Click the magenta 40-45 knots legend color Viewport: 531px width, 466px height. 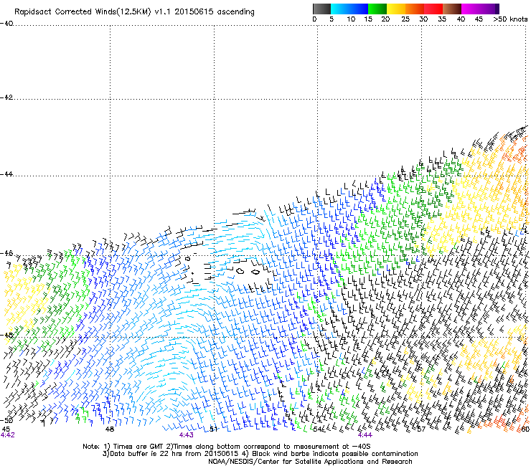coord(471,9)
